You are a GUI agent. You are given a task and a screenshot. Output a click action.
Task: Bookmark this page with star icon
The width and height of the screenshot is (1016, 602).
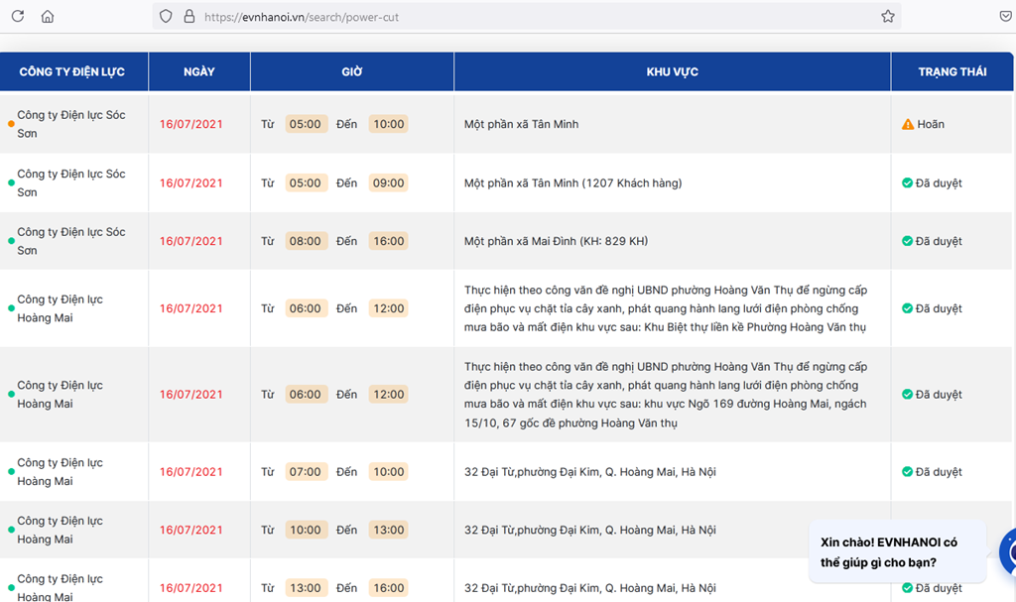(x=887, y=17)
